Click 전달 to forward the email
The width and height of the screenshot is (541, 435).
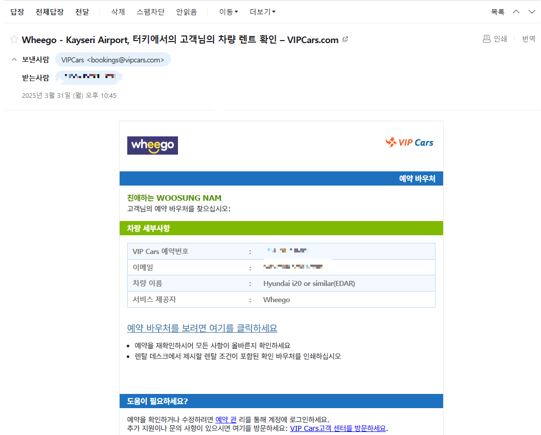point(82,12)
